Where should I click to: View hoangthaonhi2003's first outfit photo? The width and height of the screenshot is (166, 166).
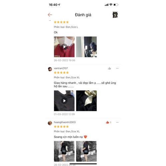point(64,151)
